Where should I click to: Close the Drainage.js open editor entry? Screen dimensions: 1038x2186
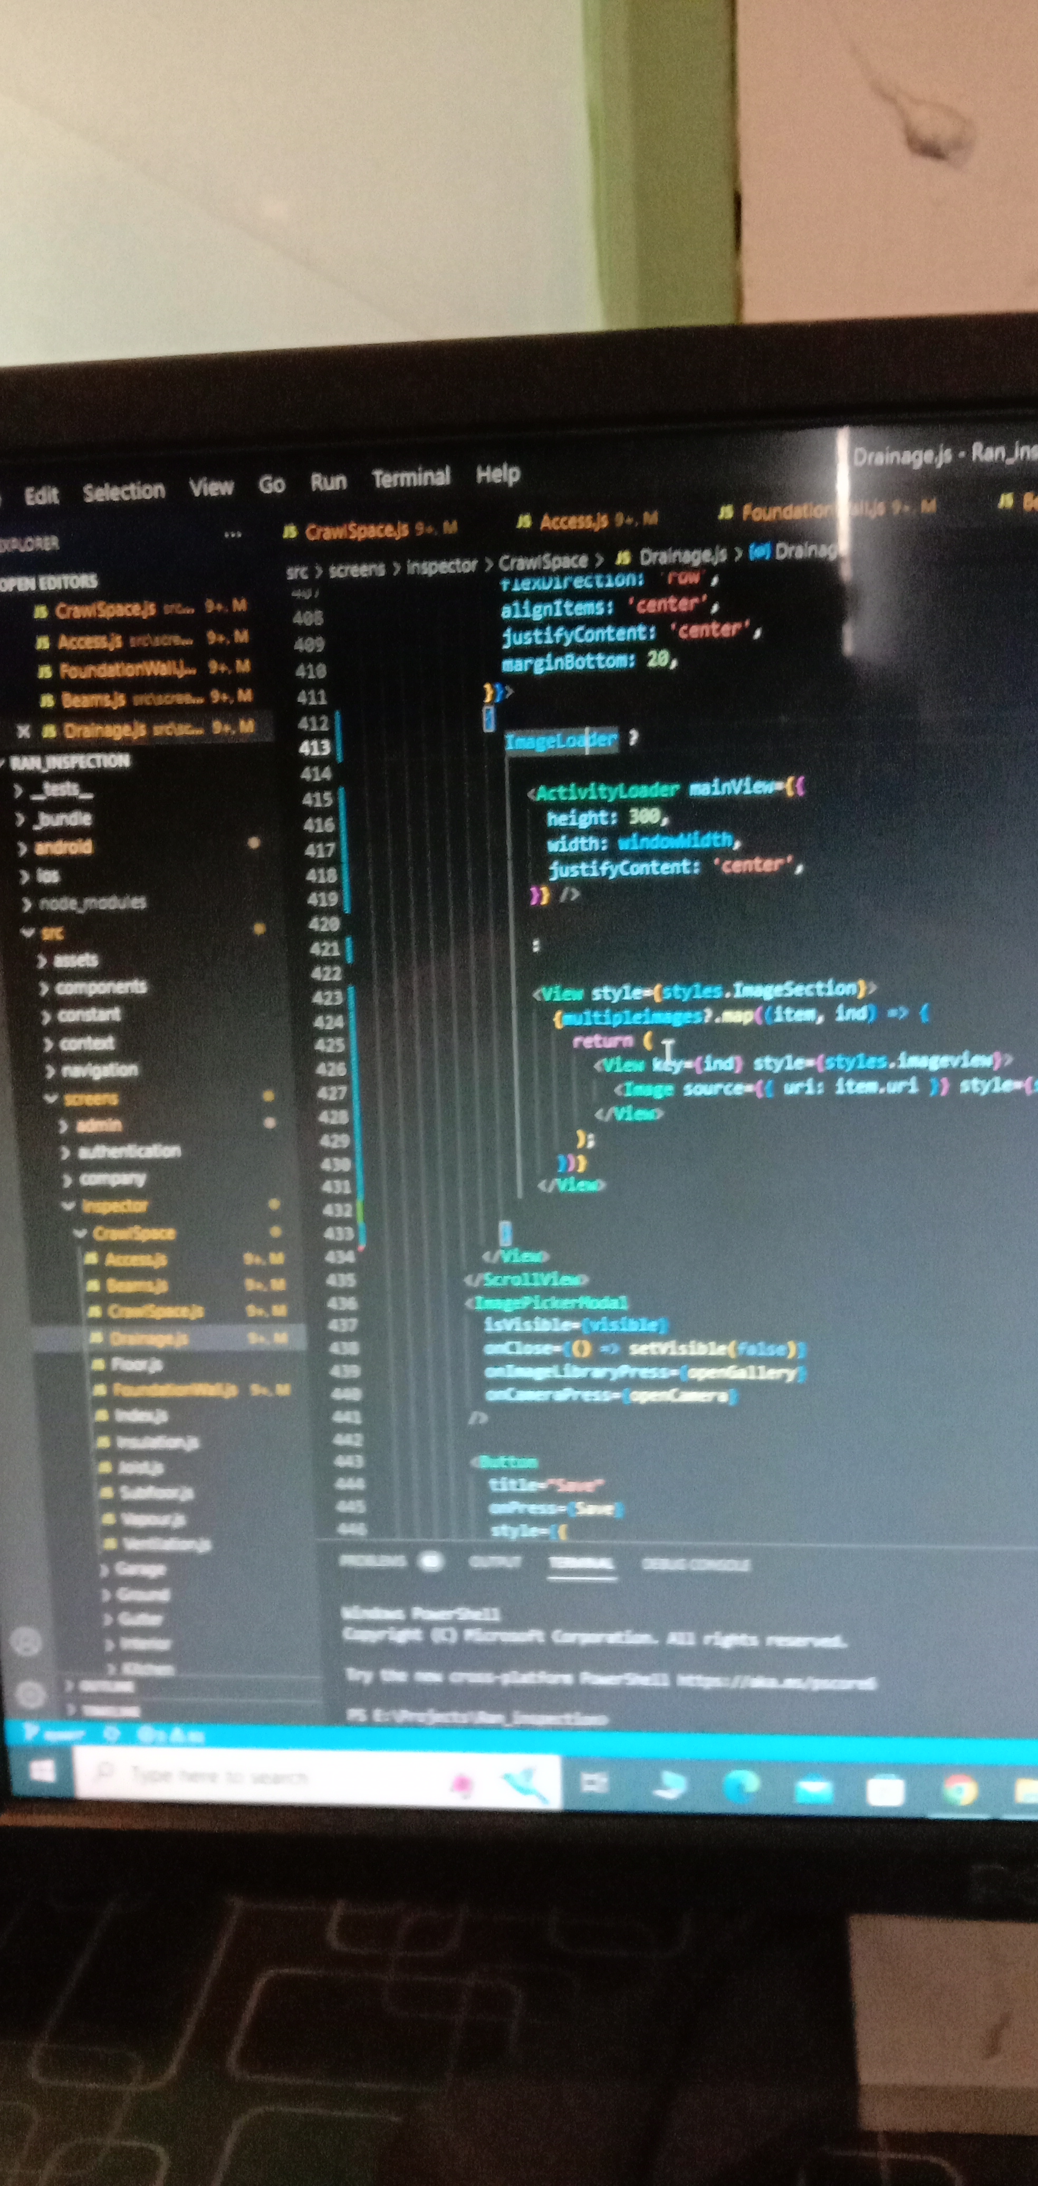click(24, 731)
